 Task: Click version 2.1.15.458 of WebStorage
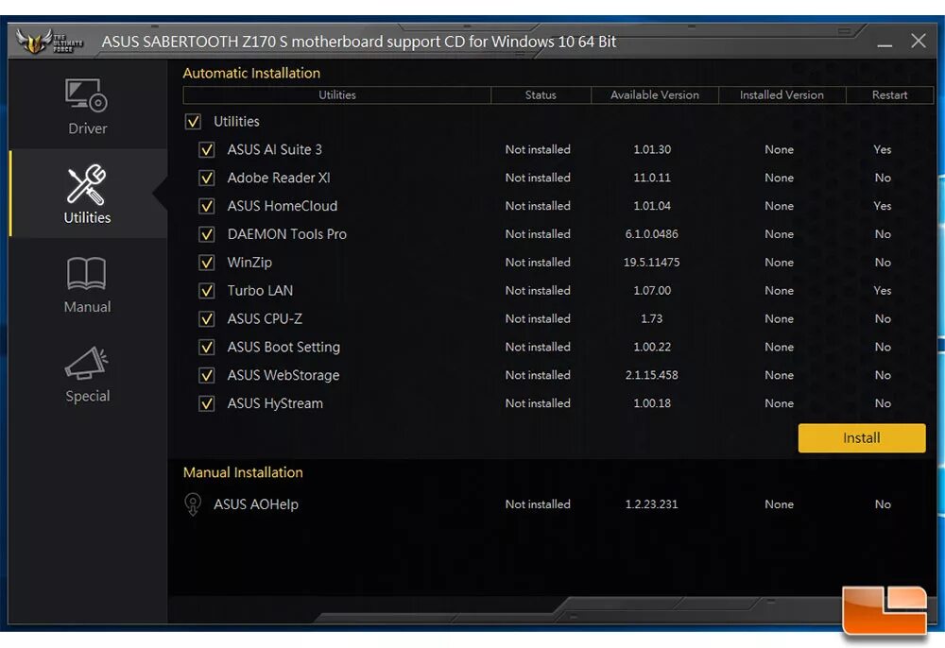[x=651, y=375]
